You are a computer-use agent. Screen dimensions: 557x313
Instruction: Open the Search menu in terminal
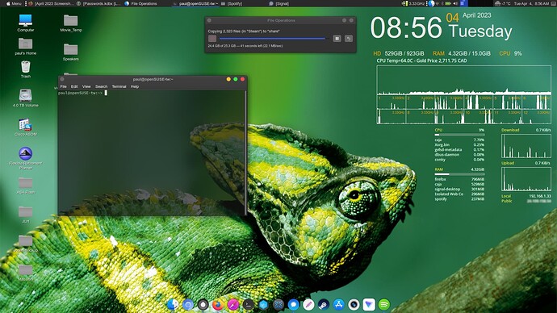101,86
